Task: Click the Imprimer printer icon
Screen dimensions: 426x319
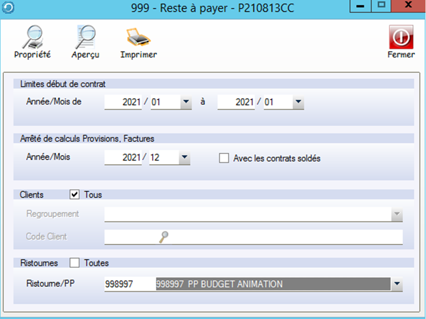Action: tap(138, 37)
